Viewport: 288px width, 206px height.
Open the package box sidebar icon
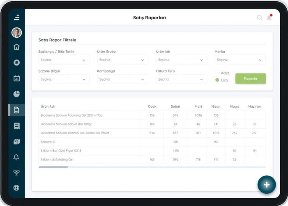[17, 142]
